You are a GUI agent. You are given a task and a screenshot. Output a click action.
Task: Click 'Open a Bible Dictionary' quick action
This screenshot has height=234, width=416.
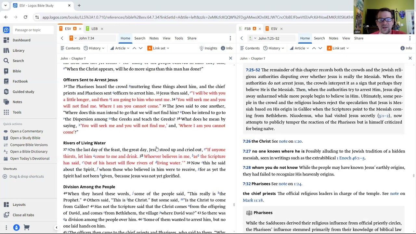pos(25,151)
